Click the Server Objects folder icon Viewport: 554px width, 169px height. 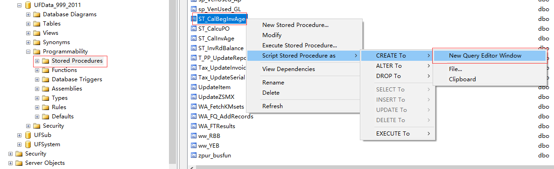click(19, 163)
